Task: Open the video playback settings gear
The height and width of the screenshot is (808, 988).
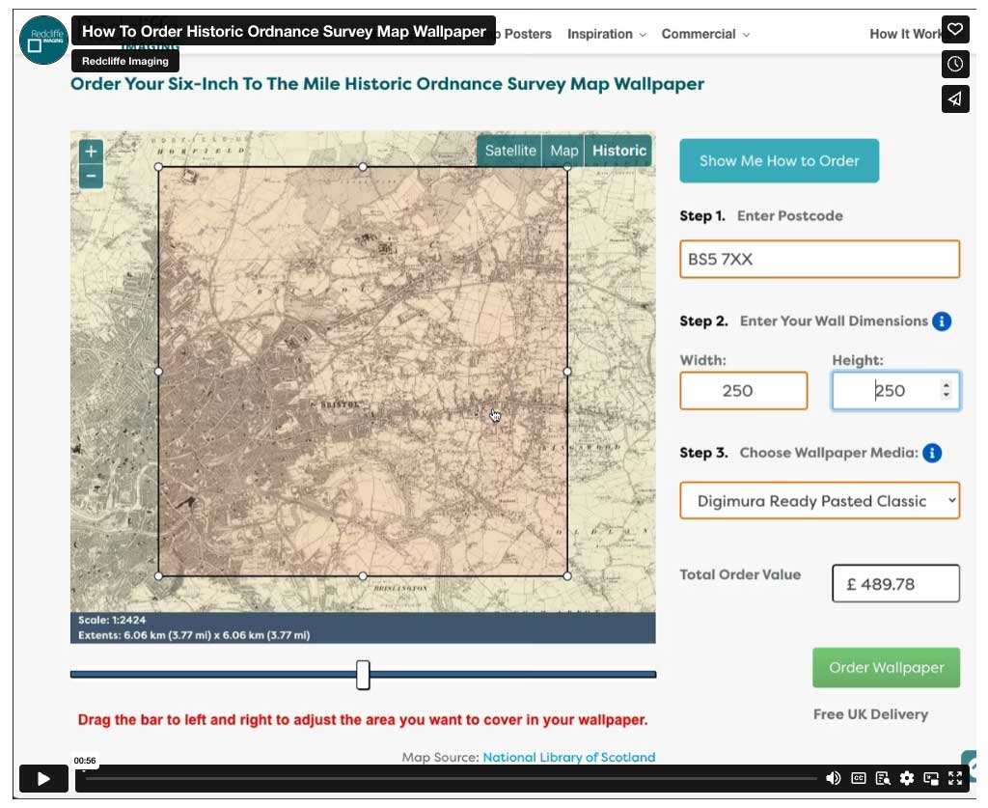Action: 906,778
